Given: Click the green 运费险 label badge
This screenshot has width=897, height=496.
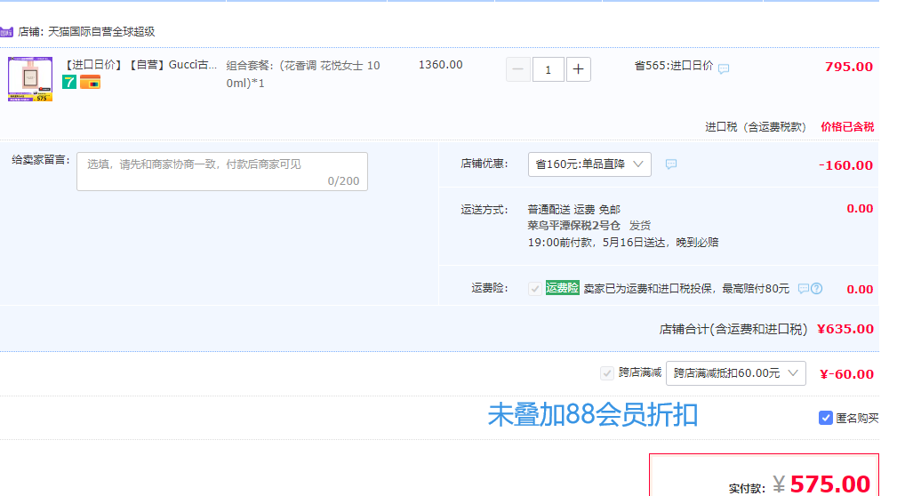Looking at the screenshot, I should (563, 288).
